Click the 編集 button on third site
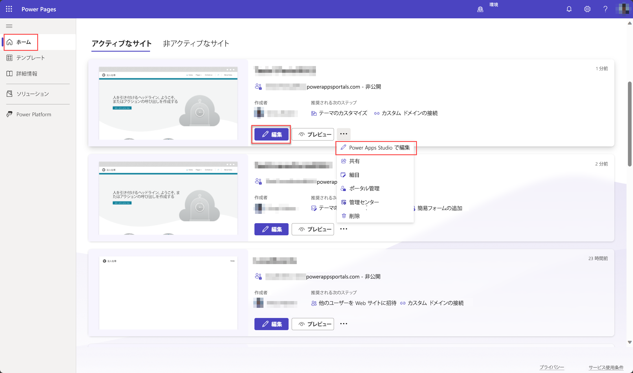The width and height of the screenshot is (633, 373). (x=271, y=324)
